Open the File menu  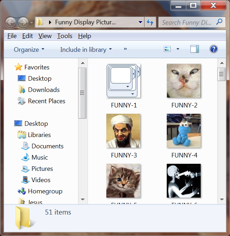click(x=12, y=36)
